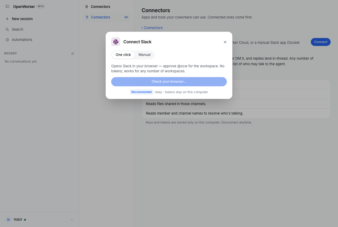Close the Connect Slack dialog
The width and height of the screenshot is (338, 227).
coord(225,42)
